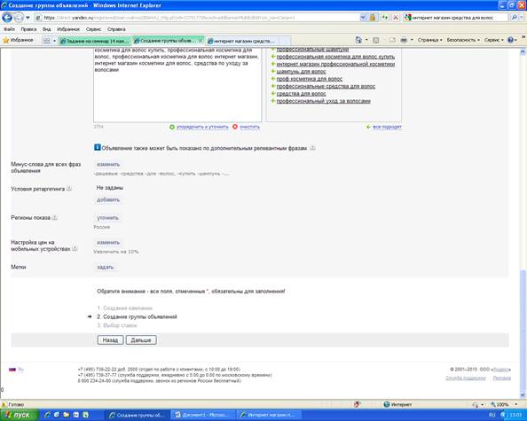The height and width of the screenshot is (421, 527).
Task: Open recent pages dropdown arrow
Action: point(28,17)
